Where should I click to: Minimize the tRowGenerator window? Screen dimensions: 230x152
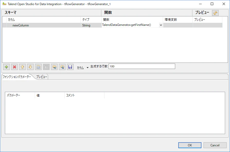pos(200,4)
